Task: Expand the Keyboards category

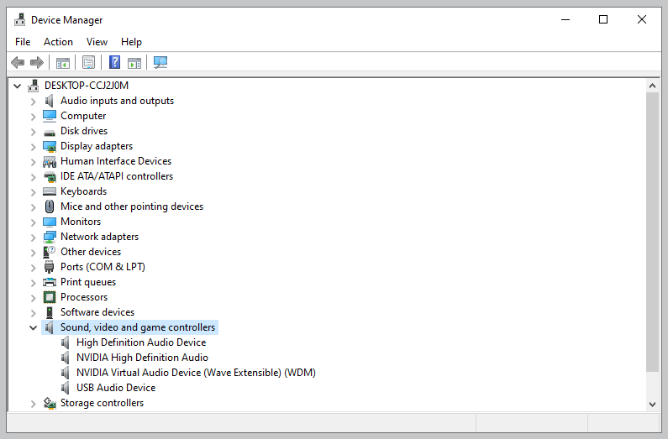Action: click(x=34, y=192)
